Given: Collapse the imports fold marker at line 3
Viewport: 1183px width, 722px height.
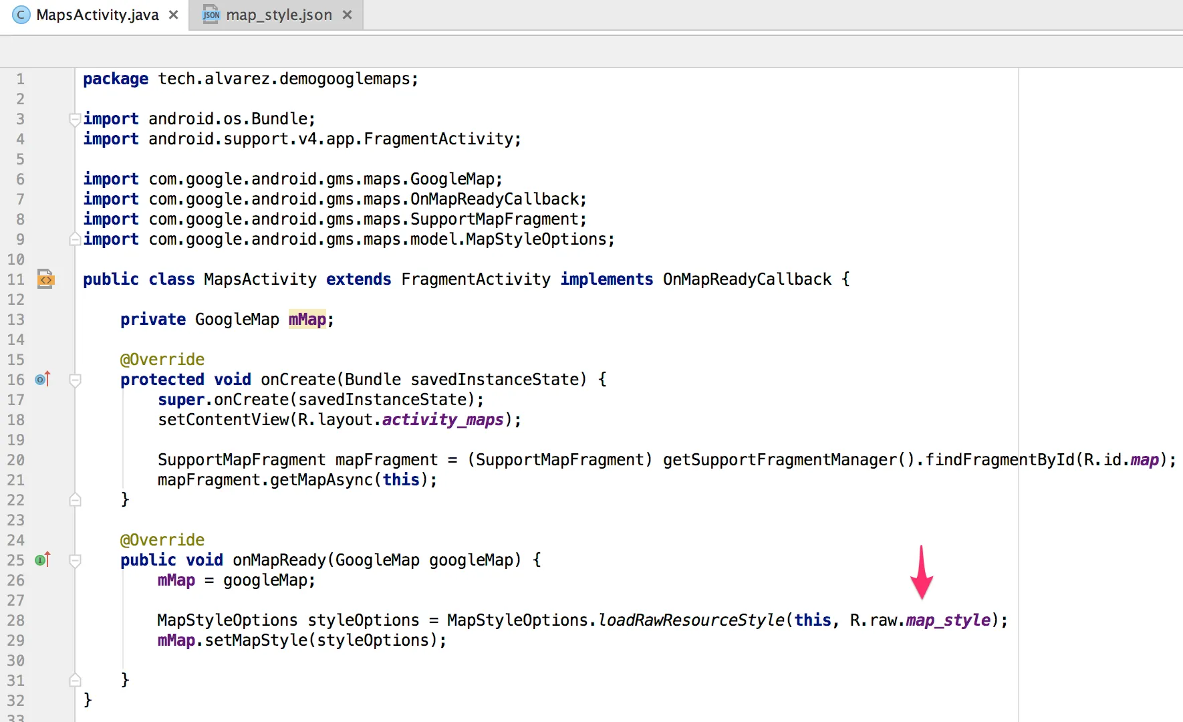Looking at the screenshot, I should 76,120.
